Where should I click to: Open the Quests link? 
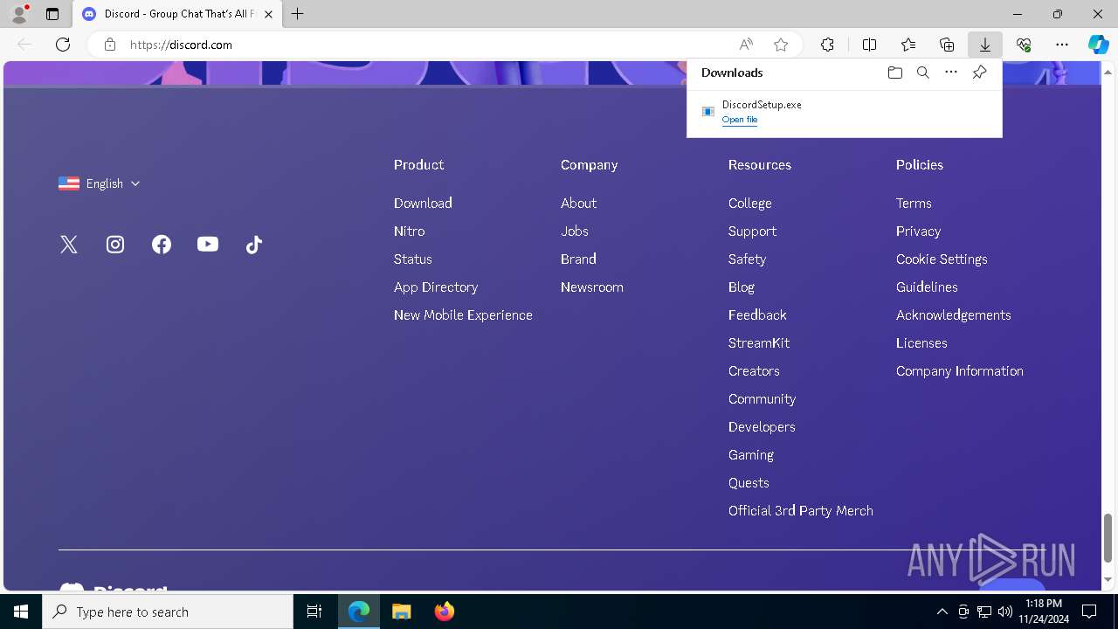749,482
